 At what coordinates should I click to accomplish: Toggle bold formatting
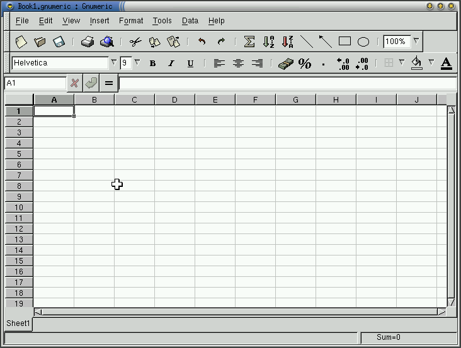point(152,63)
